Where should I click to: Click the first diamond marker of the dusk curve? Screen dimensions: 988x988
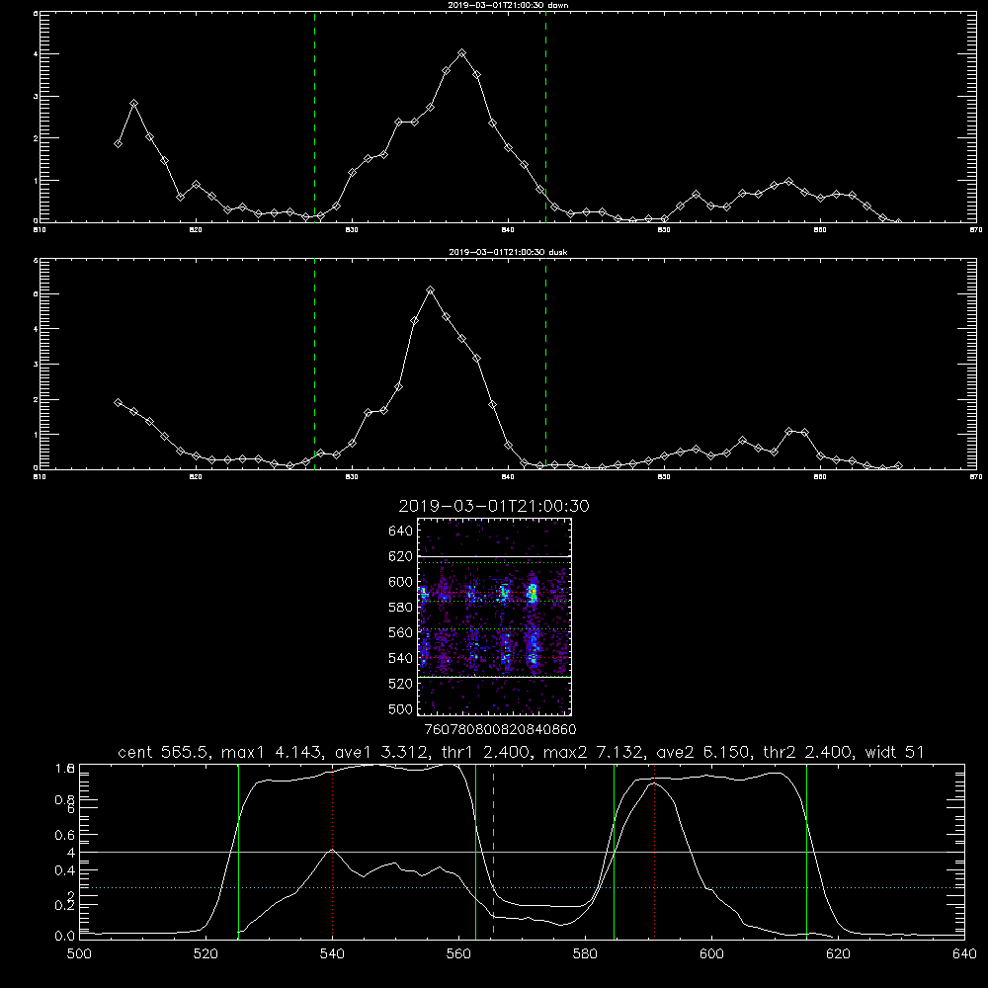pyautogui.click(x=118, y=403)
